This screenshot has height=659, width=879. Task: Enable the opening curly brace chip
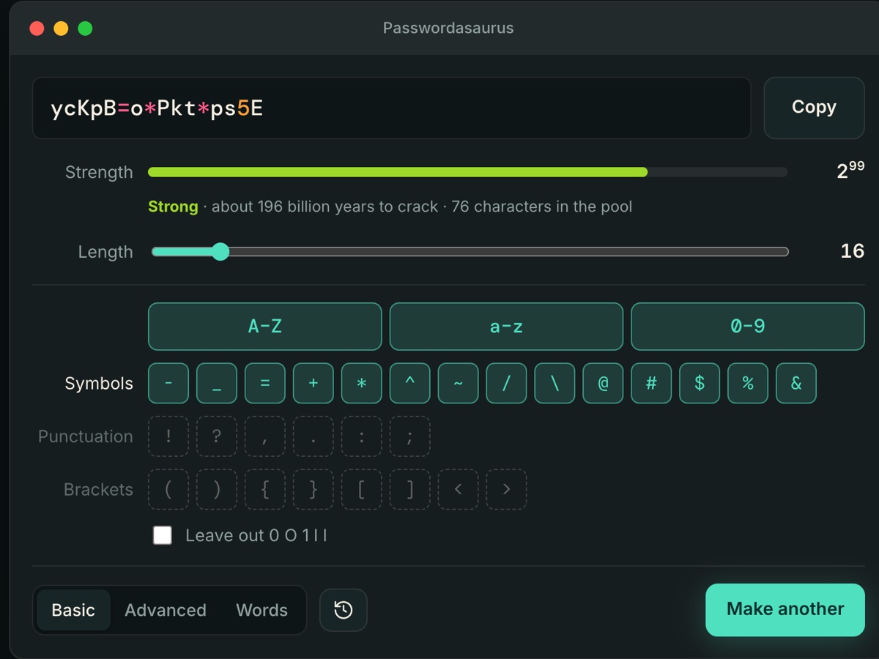(265, 489)
